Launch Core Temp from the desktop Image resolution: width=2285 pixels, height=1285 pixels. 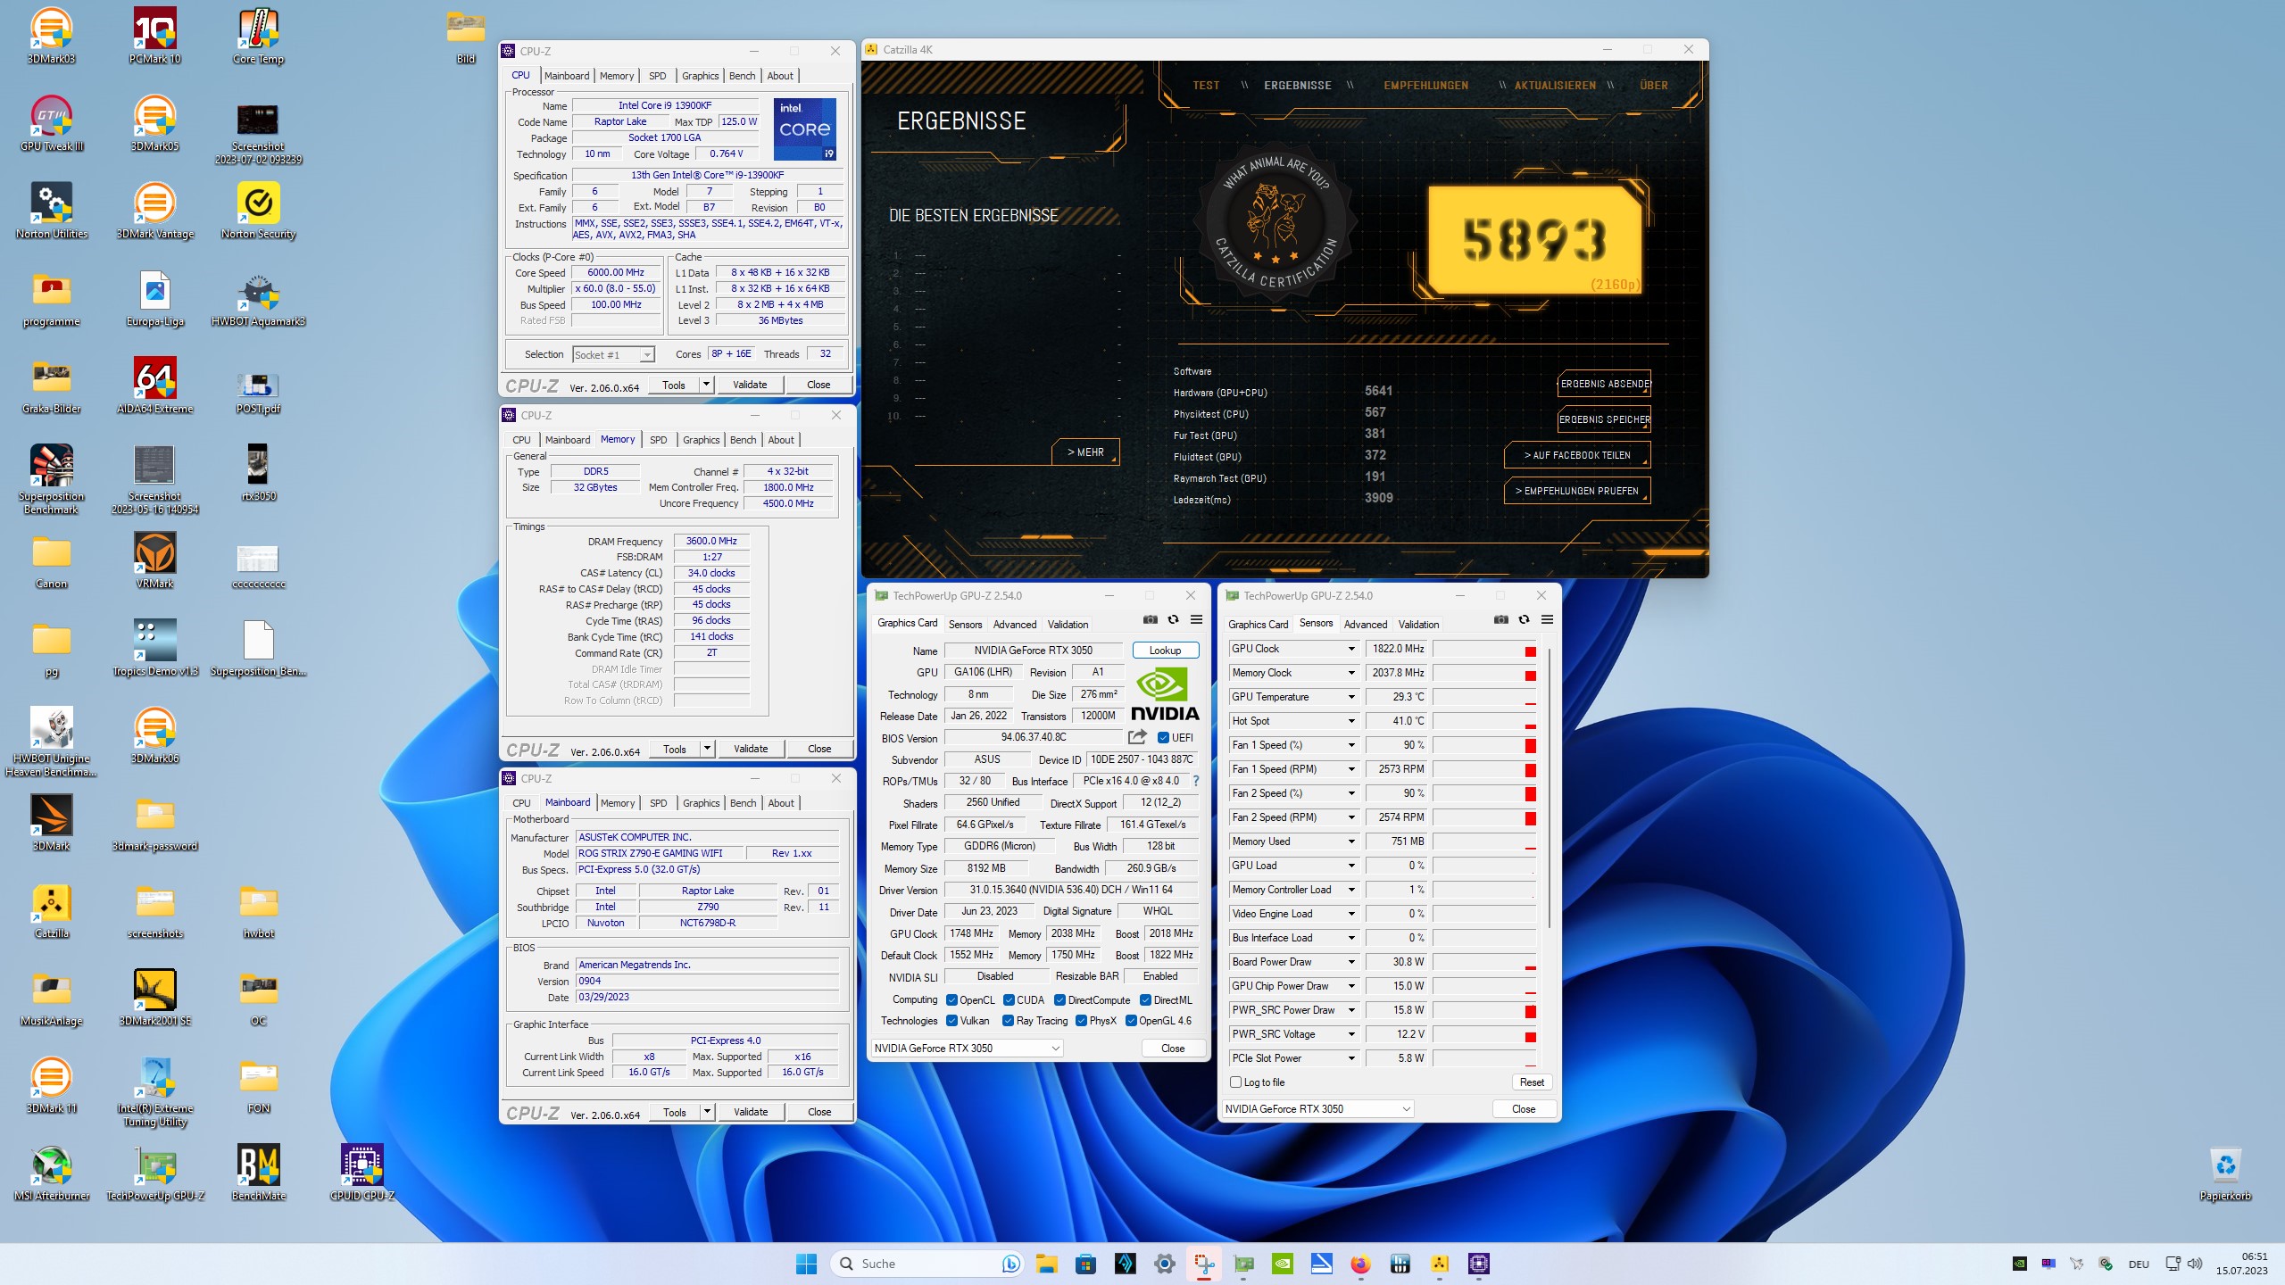[258, 37]
